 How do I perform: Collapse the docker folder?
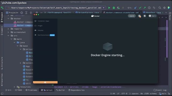8,19
